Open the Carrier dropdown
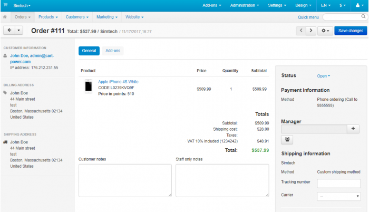This screenshot has width=369, height=212. point(338,197)
